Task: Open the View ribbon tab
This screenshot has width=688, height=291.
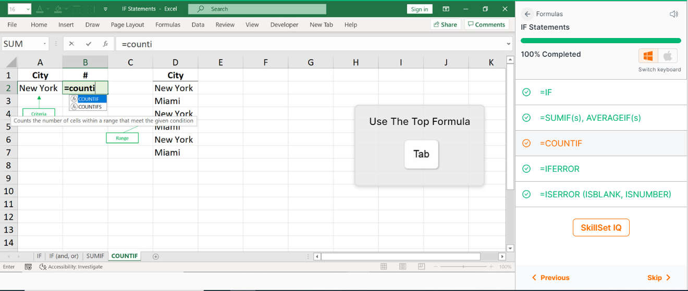Action: pyautogui.click(x=252, y=24)
